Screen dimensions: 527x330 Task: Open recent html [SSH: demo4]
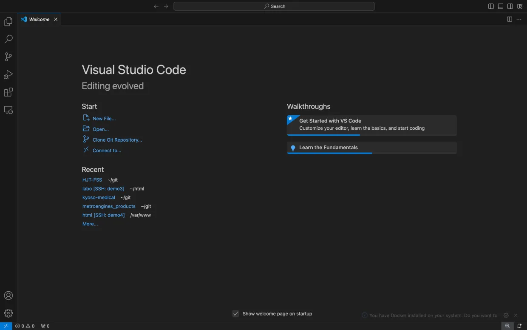pos(104,215)
